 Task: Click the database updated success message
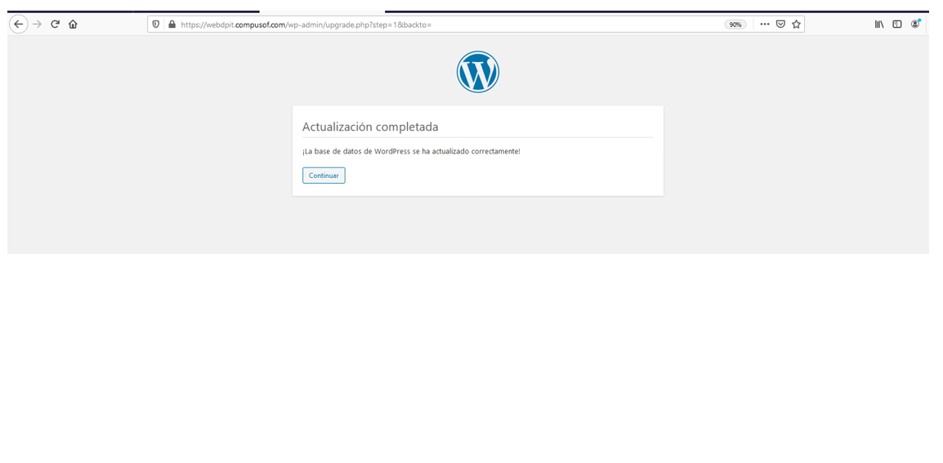pyautogui.click(x=411, y=152)
